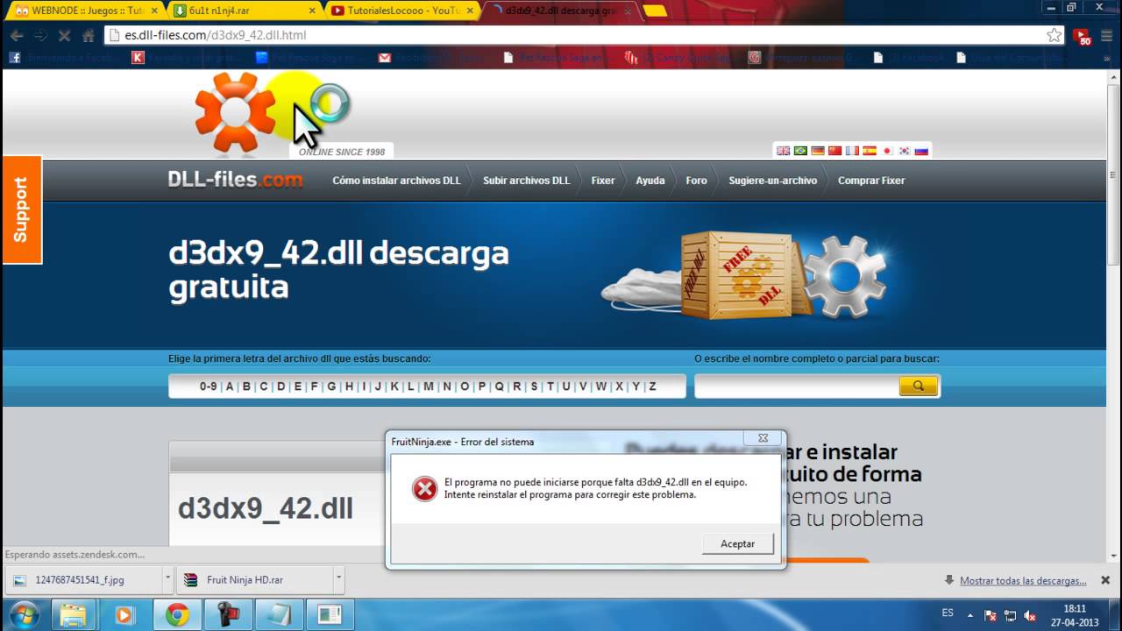Switch to TutorialesLocooo YouTube tab
This screenshot has width=1122, height=631.
[x=403, y=11]
